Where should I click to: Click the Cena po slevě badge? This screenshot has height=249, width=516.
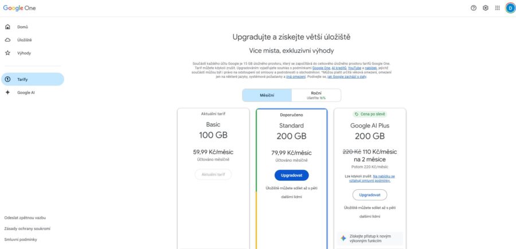(x=370, y=114)
